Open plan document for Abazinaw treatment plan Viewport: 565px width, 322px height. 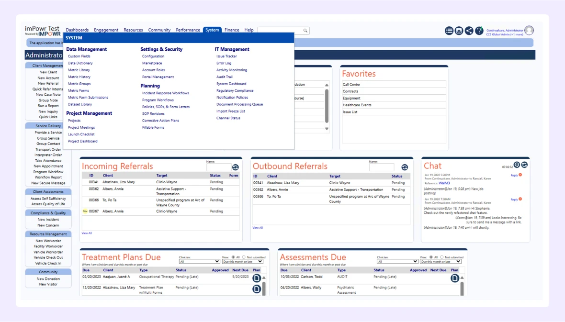point(257,289)
